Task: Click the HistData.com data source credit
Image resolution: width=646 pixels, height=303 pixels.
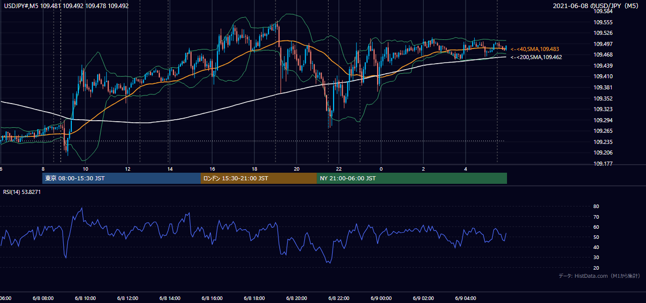Action: coord(599,276)
